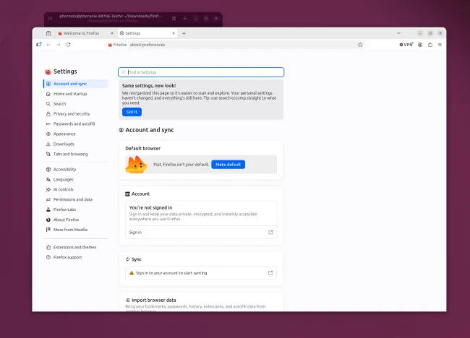Go to the Downloads settings category
The height and width of the screenshot is (338, 470).
[75, 144]
